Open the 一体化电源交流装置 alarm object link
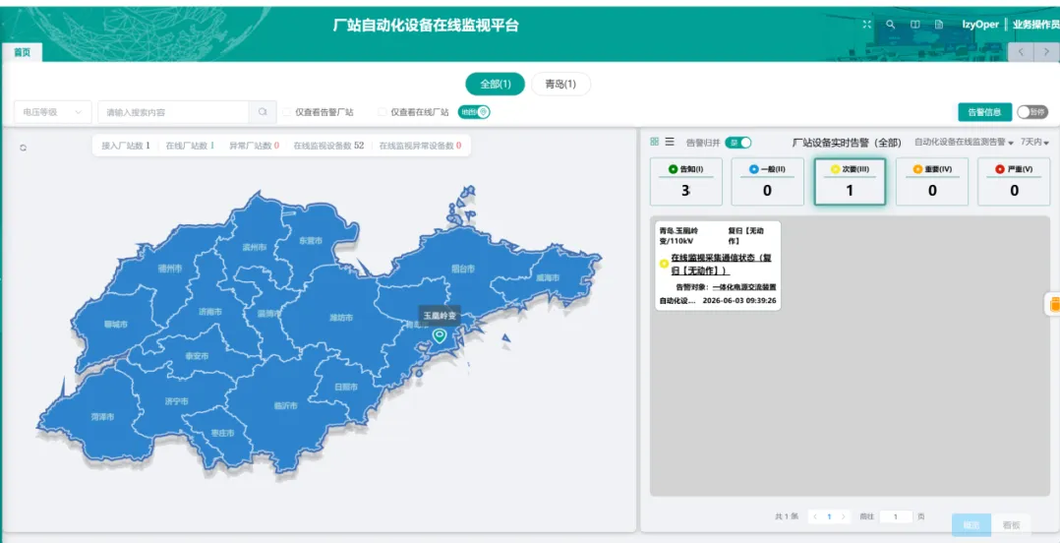 click(744, 286)
